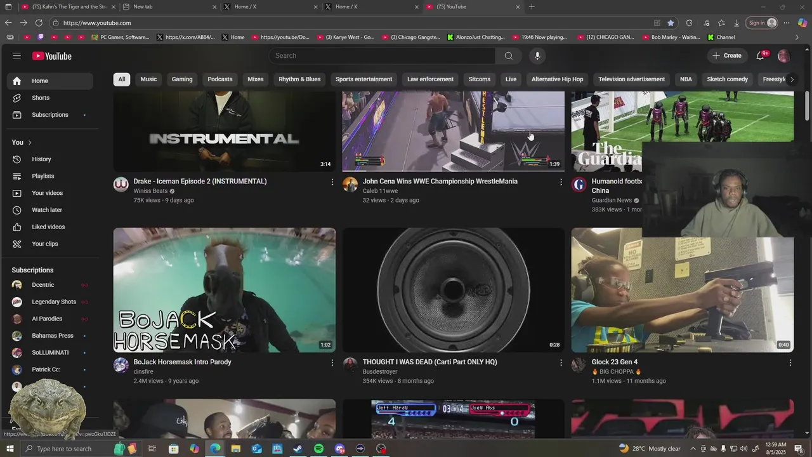Open Subscriptions in the sidebar

[50, 115]
